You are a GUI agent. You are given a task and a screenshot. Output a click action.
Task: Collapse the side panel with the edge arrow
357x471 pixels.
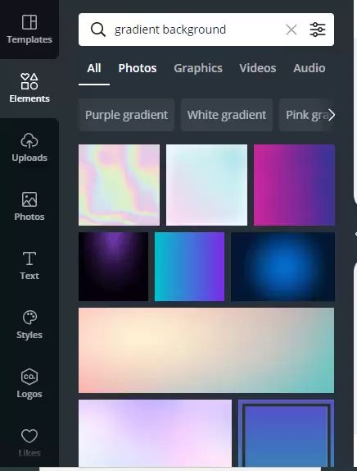click(355, 234)
